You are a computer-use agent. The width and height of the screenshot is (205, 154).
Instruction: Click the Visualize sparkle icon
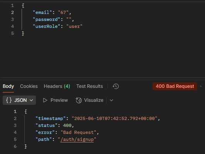point(79,100)
